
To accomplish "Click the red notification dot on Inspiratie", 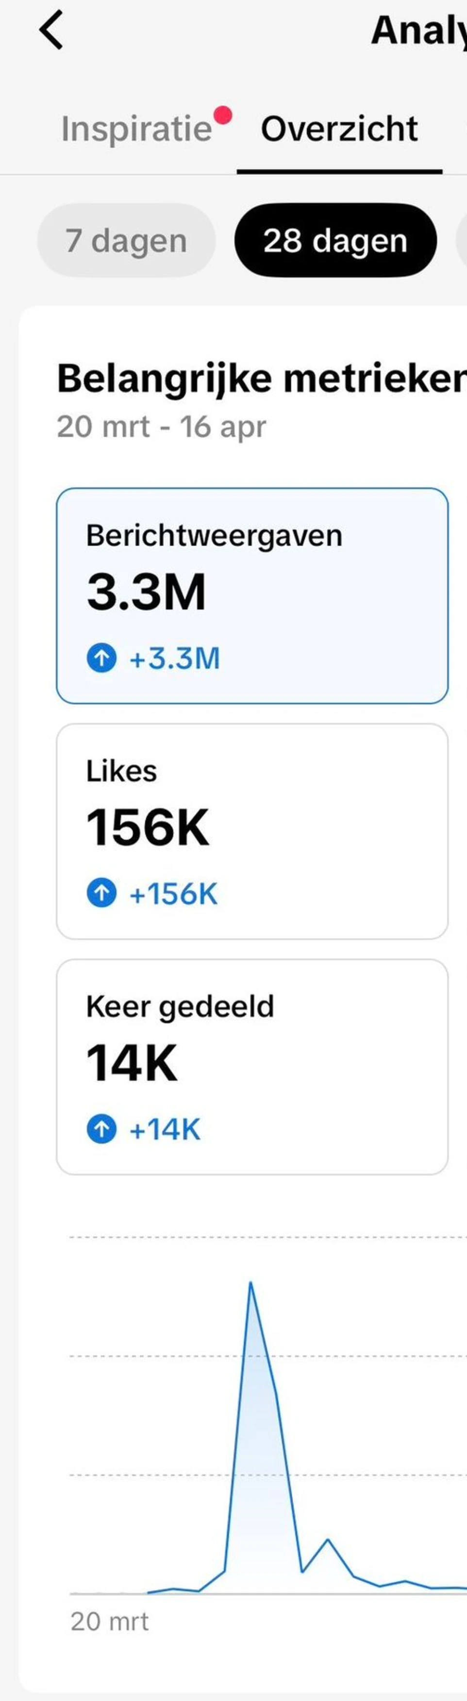I will pos(223,115).
